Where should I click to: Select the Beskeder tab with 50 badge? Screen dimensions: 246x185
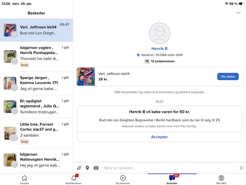point(172,180)
